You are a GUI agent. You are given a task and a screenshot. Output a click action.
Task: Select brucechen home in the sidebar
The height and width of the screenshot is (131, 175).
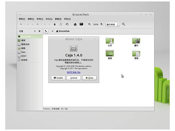(x=30, y=36)
